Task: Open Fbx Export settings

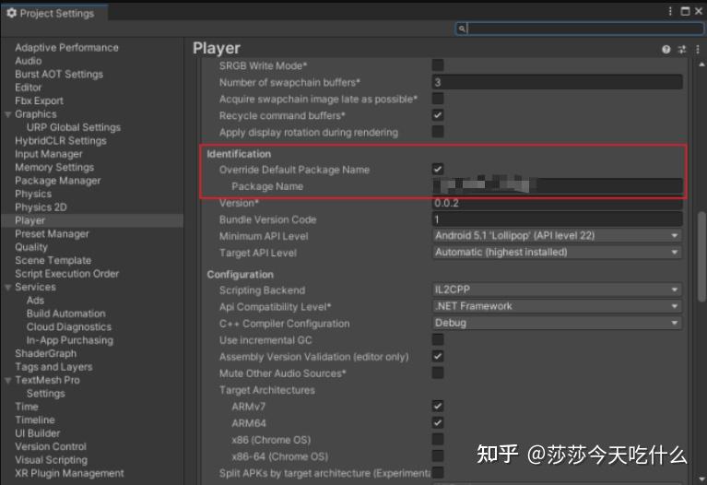Action: (x=40, y=101)
